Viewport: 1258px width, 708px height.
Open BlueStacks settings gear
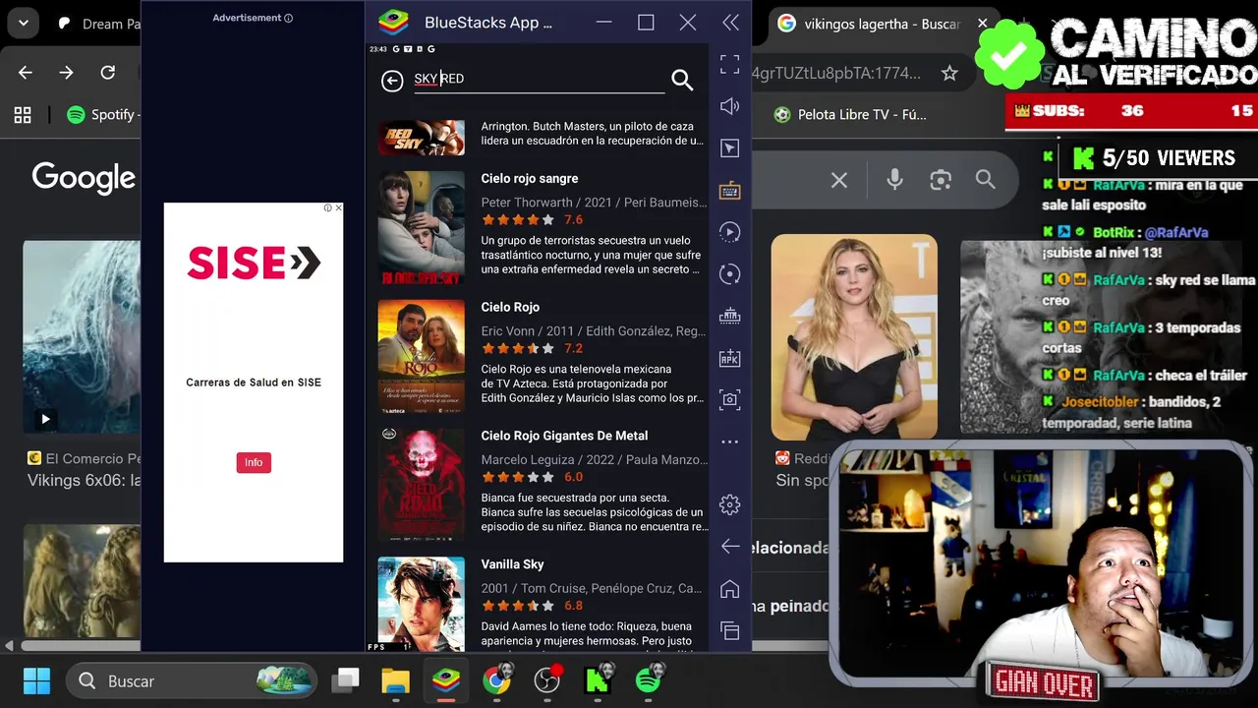point(729,504)
